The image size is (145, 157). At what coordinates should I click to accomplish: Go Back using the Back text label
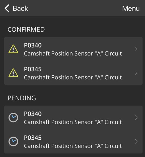coord(20,9)
